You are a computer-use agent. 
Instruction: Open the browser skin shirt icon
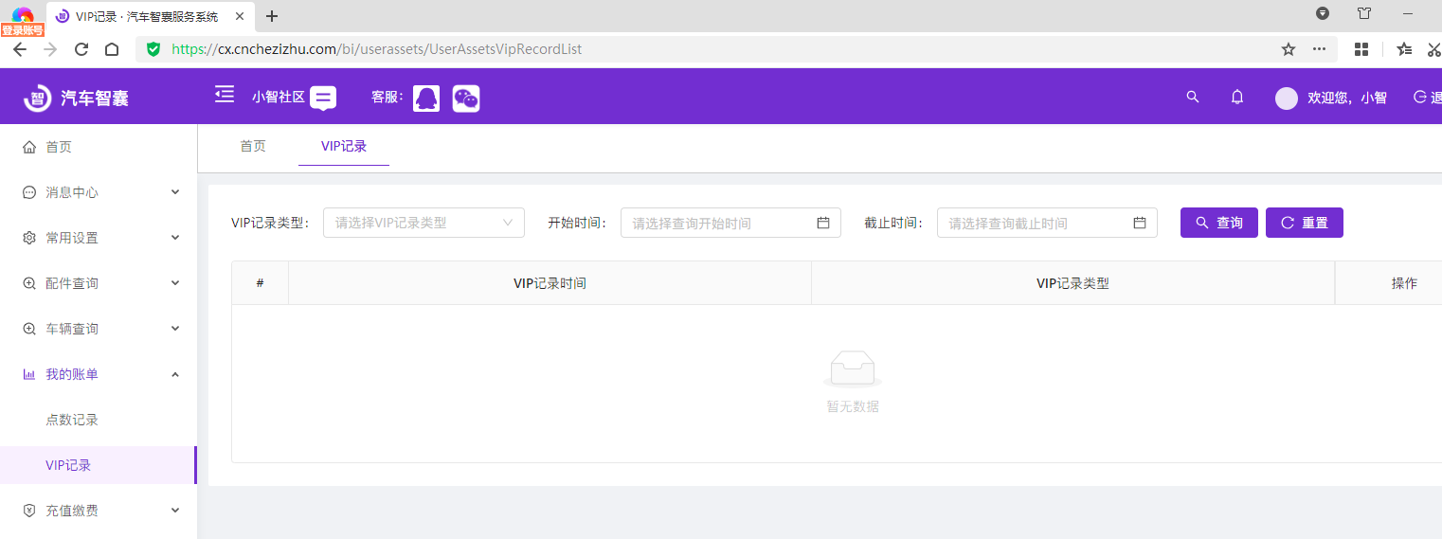pyautogui.click(x=1364, y=13)
